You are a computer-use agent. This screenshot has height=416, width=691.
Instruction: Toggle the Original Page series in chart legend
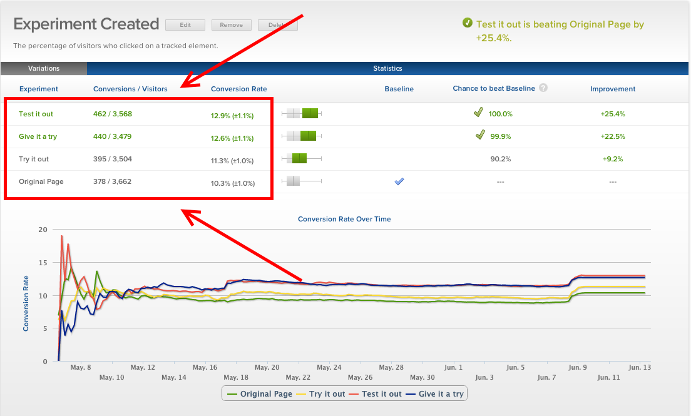pos(260,394)
